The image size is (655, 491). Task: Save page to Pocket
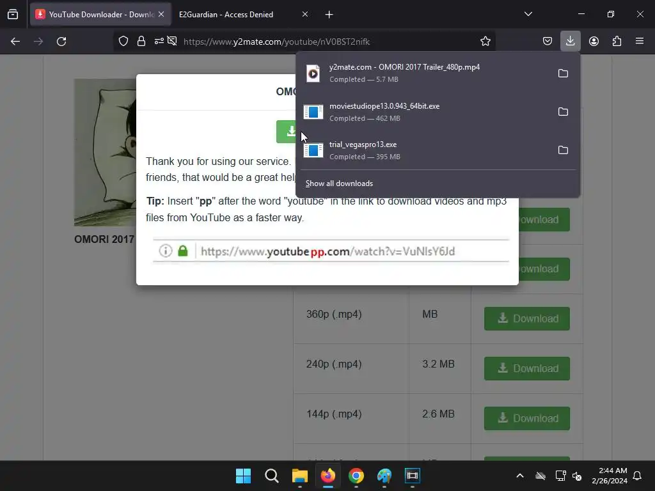[x=548, y=42]
